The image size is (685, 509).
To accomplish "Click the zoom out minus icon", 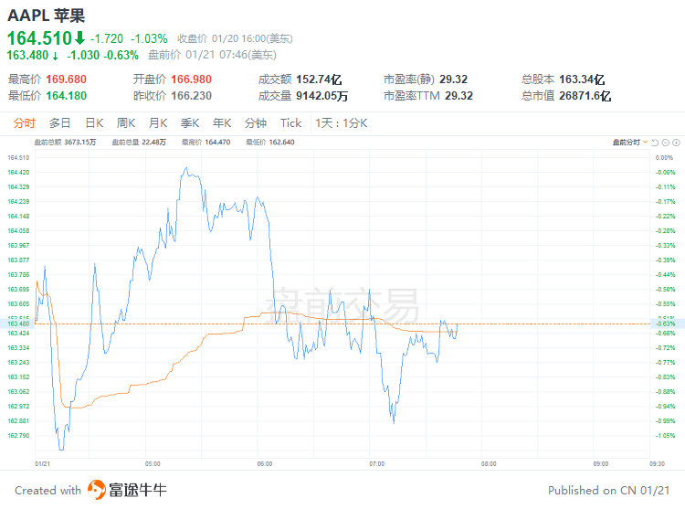I will [666, 143].
